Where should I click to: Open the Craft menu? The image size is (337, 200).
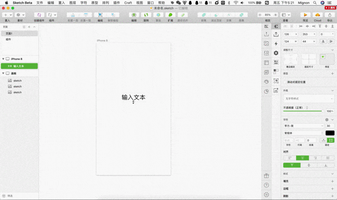click(128, 3)
